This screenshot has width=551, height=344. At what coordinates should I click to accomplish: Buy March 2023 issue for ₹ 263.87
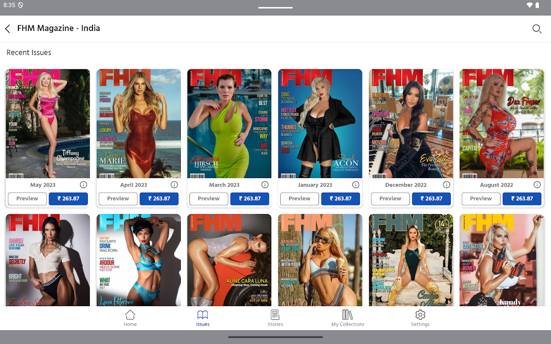pos(250,199)
